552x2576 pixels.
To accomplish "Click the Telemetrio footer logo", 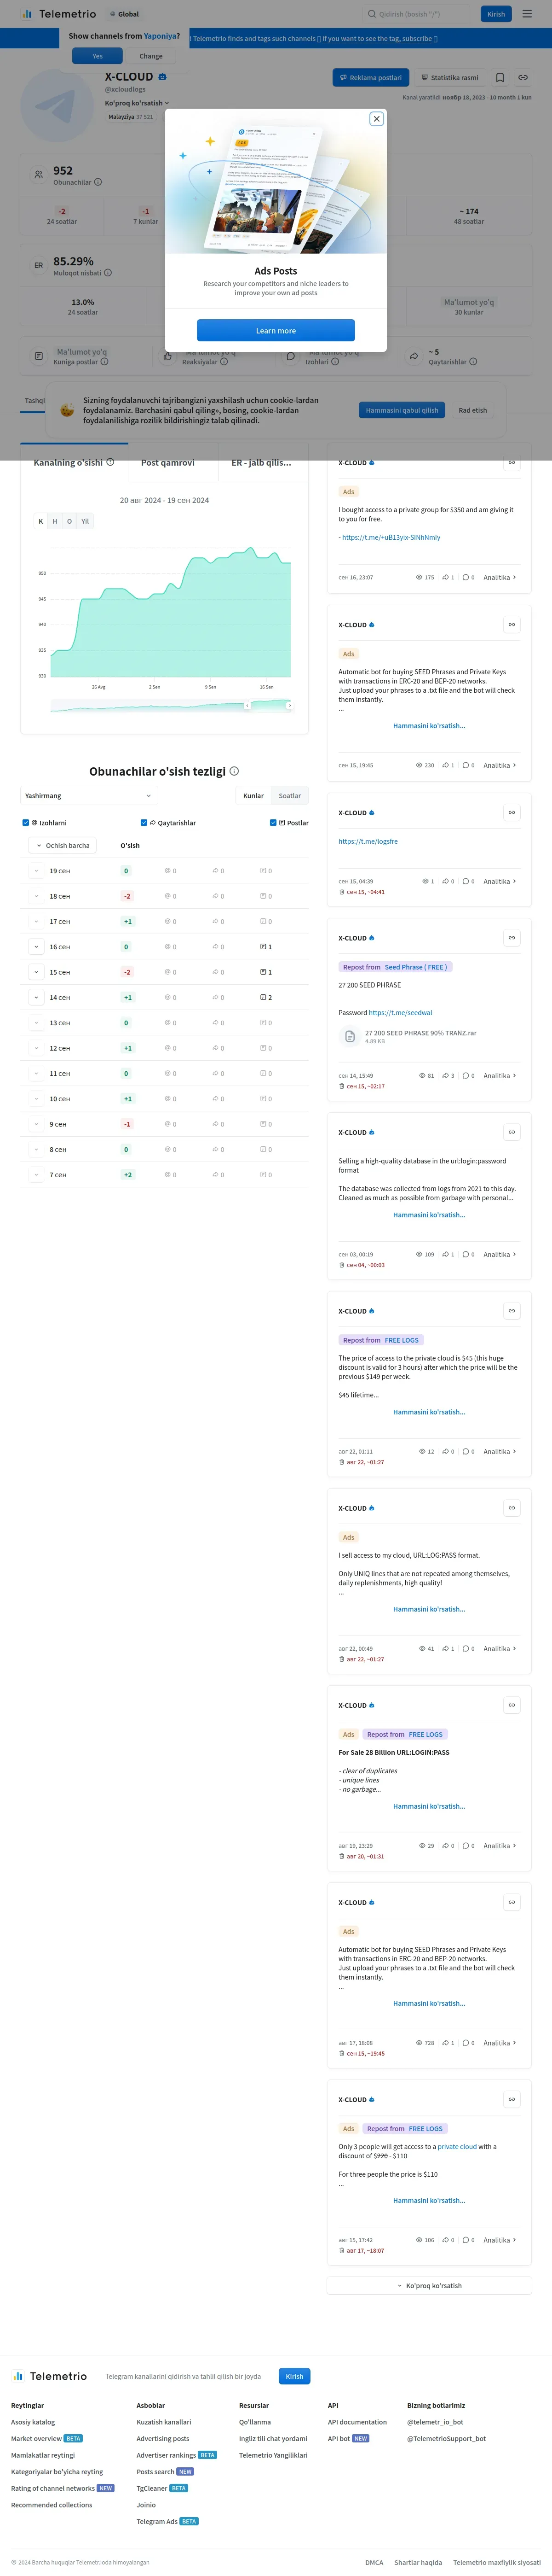I will 49,2376.
